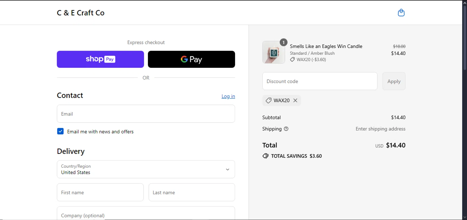467x220 pixels.
Task: Click the 'WAX20 (-$3.60)' line discount text
Action: pos(311,59)
